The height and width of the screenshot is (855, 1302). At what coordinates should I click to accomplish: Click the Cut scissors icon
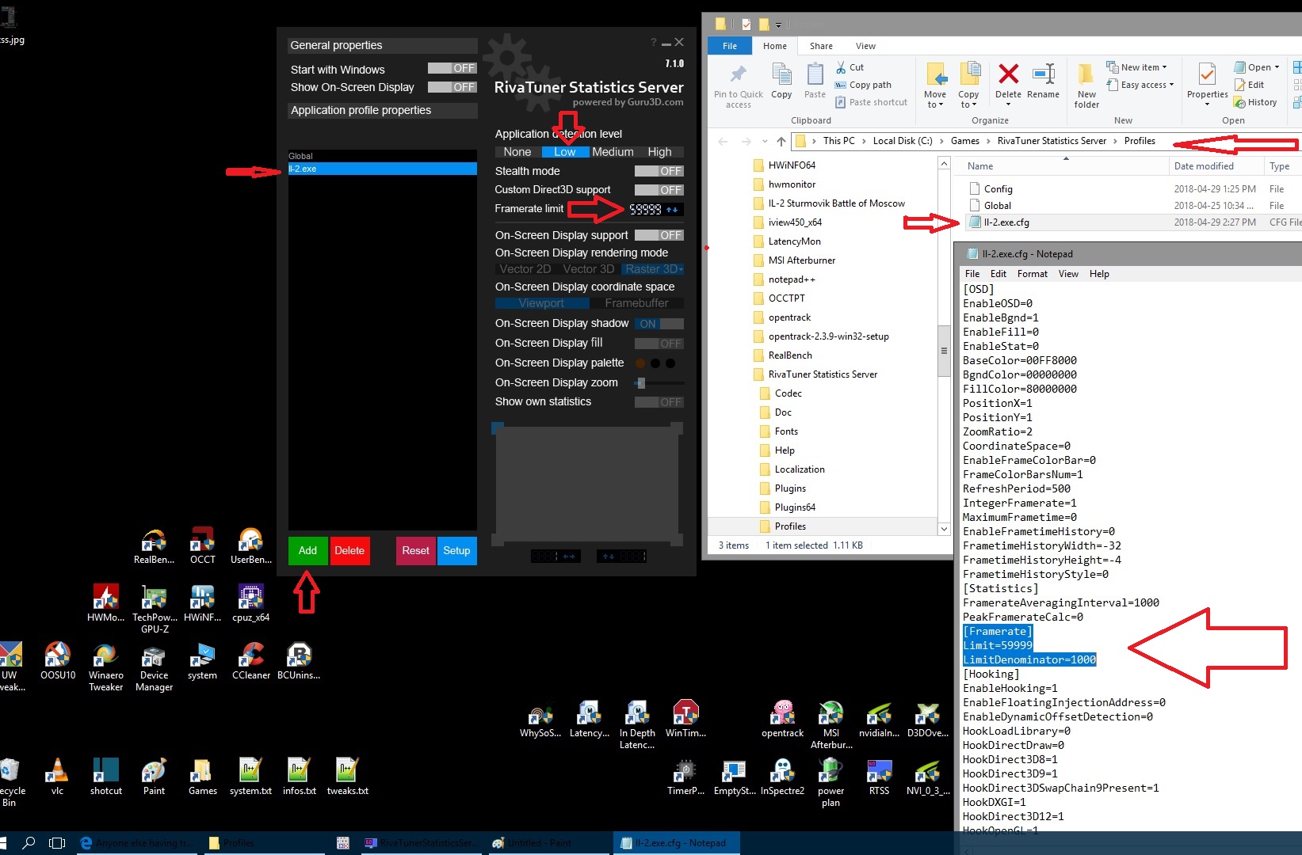(842, 67)
